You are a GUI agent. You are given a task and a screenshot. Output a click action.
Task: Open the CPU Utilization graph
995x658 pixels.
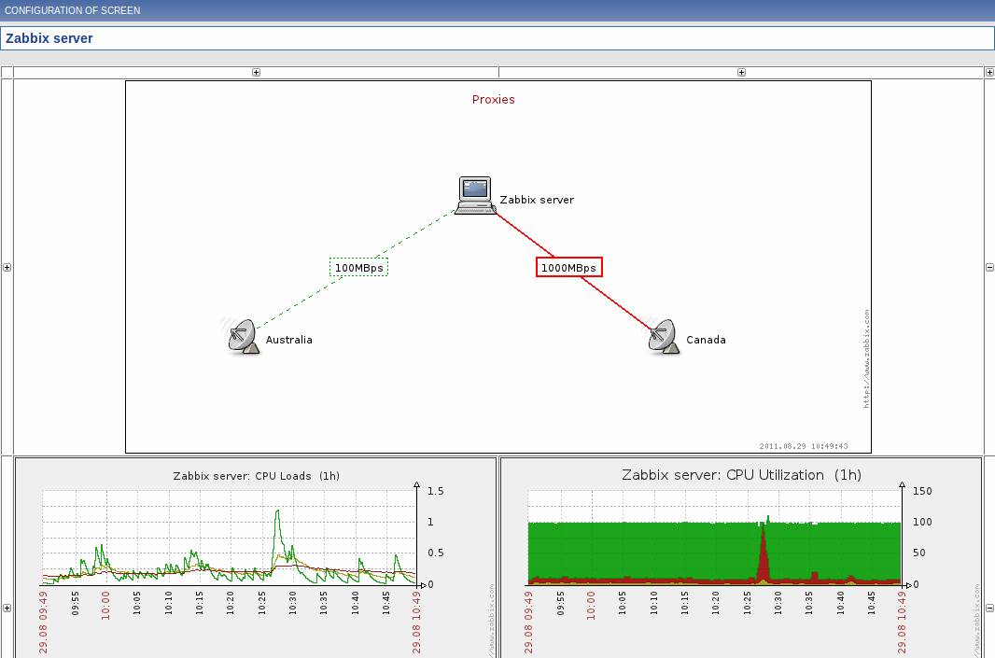pos(740,558)
